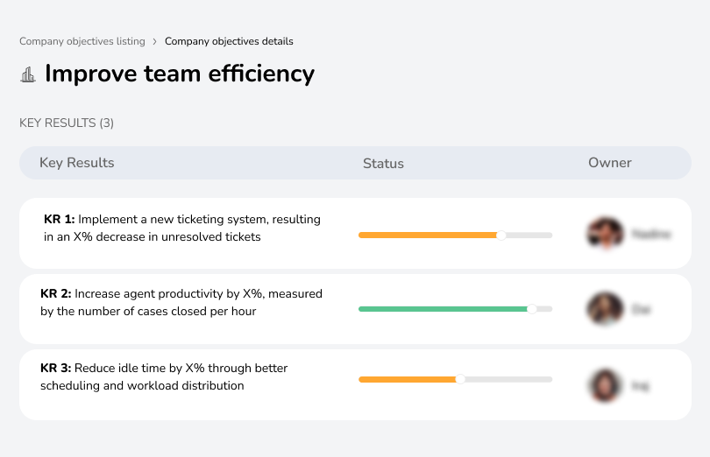Click the Company objectives details breadcrumb

click(x=229, y=41)
